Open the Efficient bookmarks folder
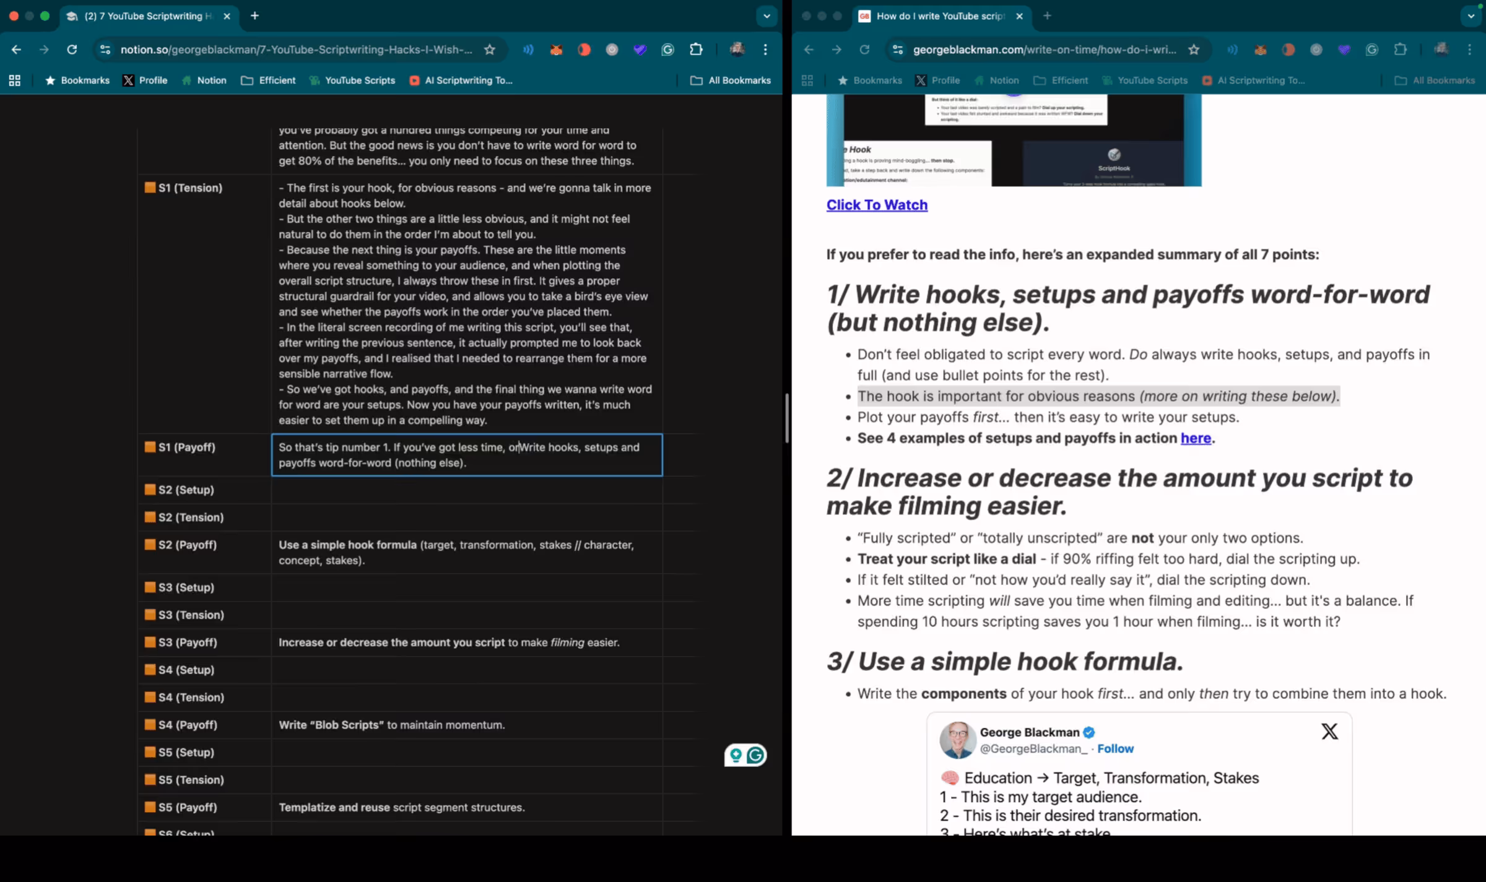Screen dimensions: 1486x882 [268, 80]
